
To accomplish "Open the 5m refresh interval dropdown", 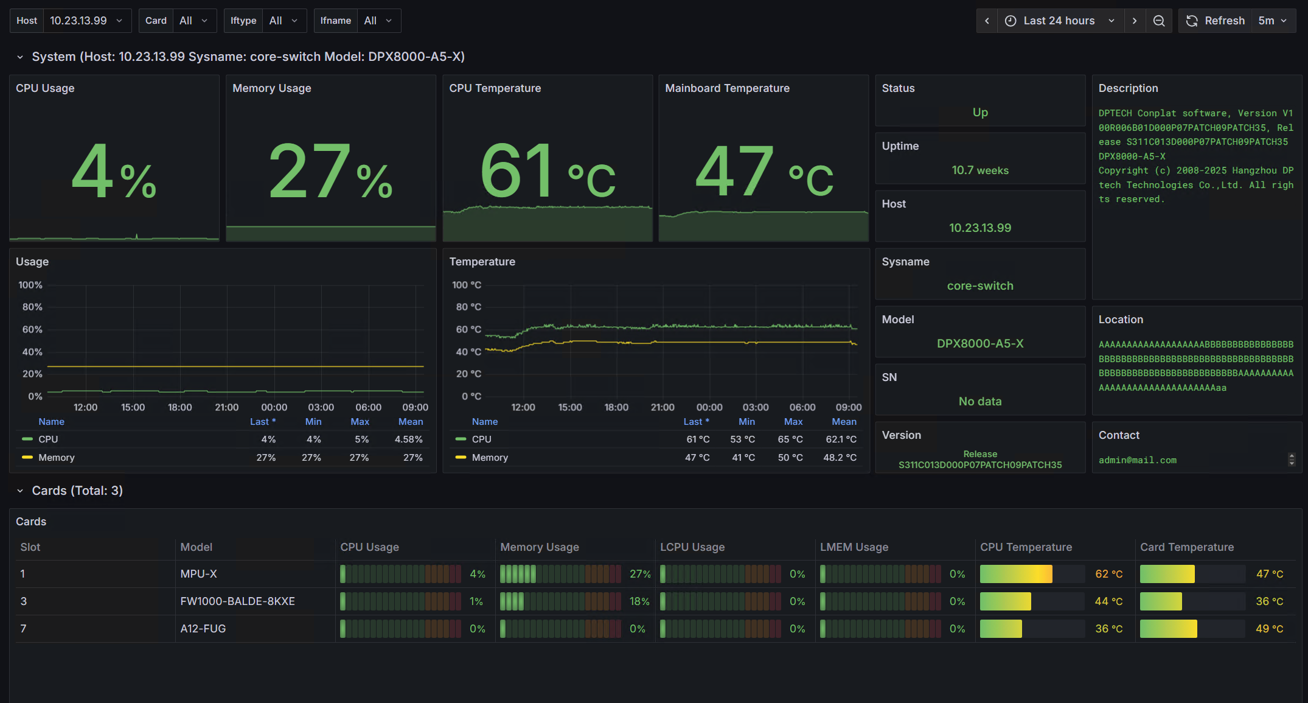I will click(1273, 21).
